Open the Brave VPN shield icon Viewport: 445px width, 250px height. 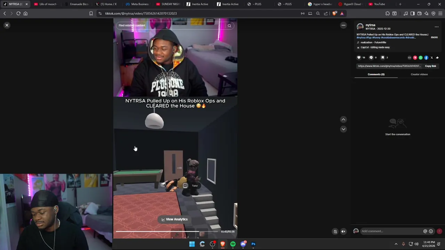pos(433,13)
